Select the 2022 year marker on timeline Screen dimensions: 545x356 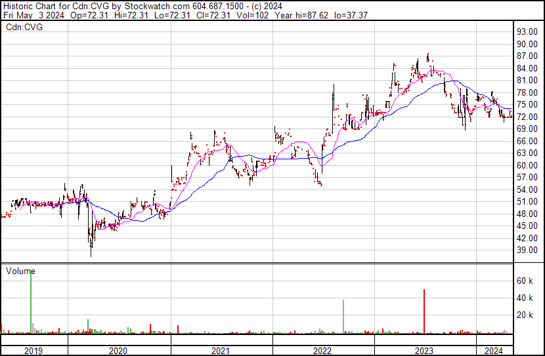tap(322, 351)
